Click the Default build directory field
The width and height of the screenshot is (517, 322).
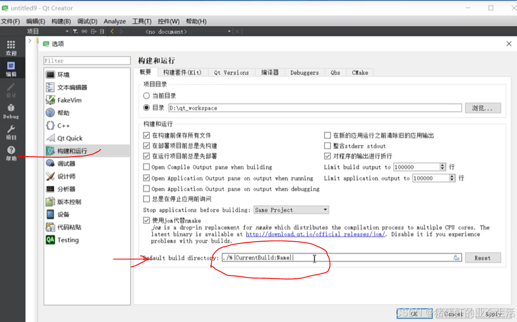pyautogui.click(x=342, y=257)
